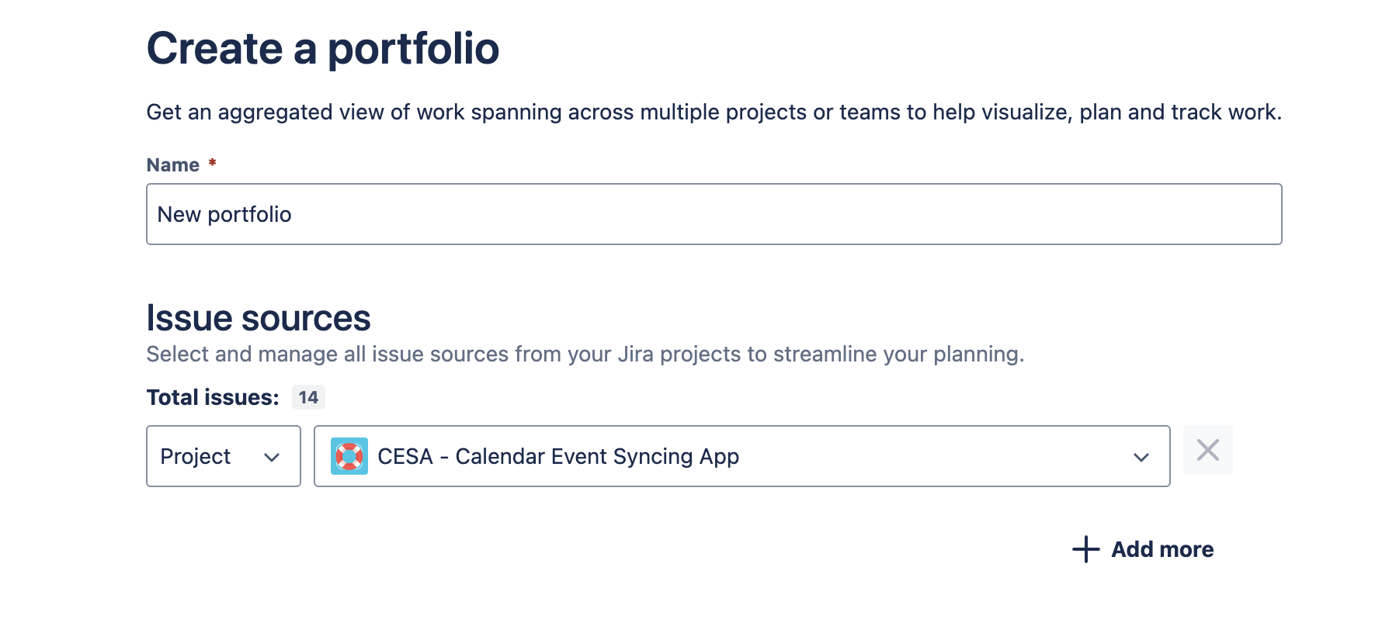
Task: Remove the CESA issue source with X
Action: [x=1207, y=450]
